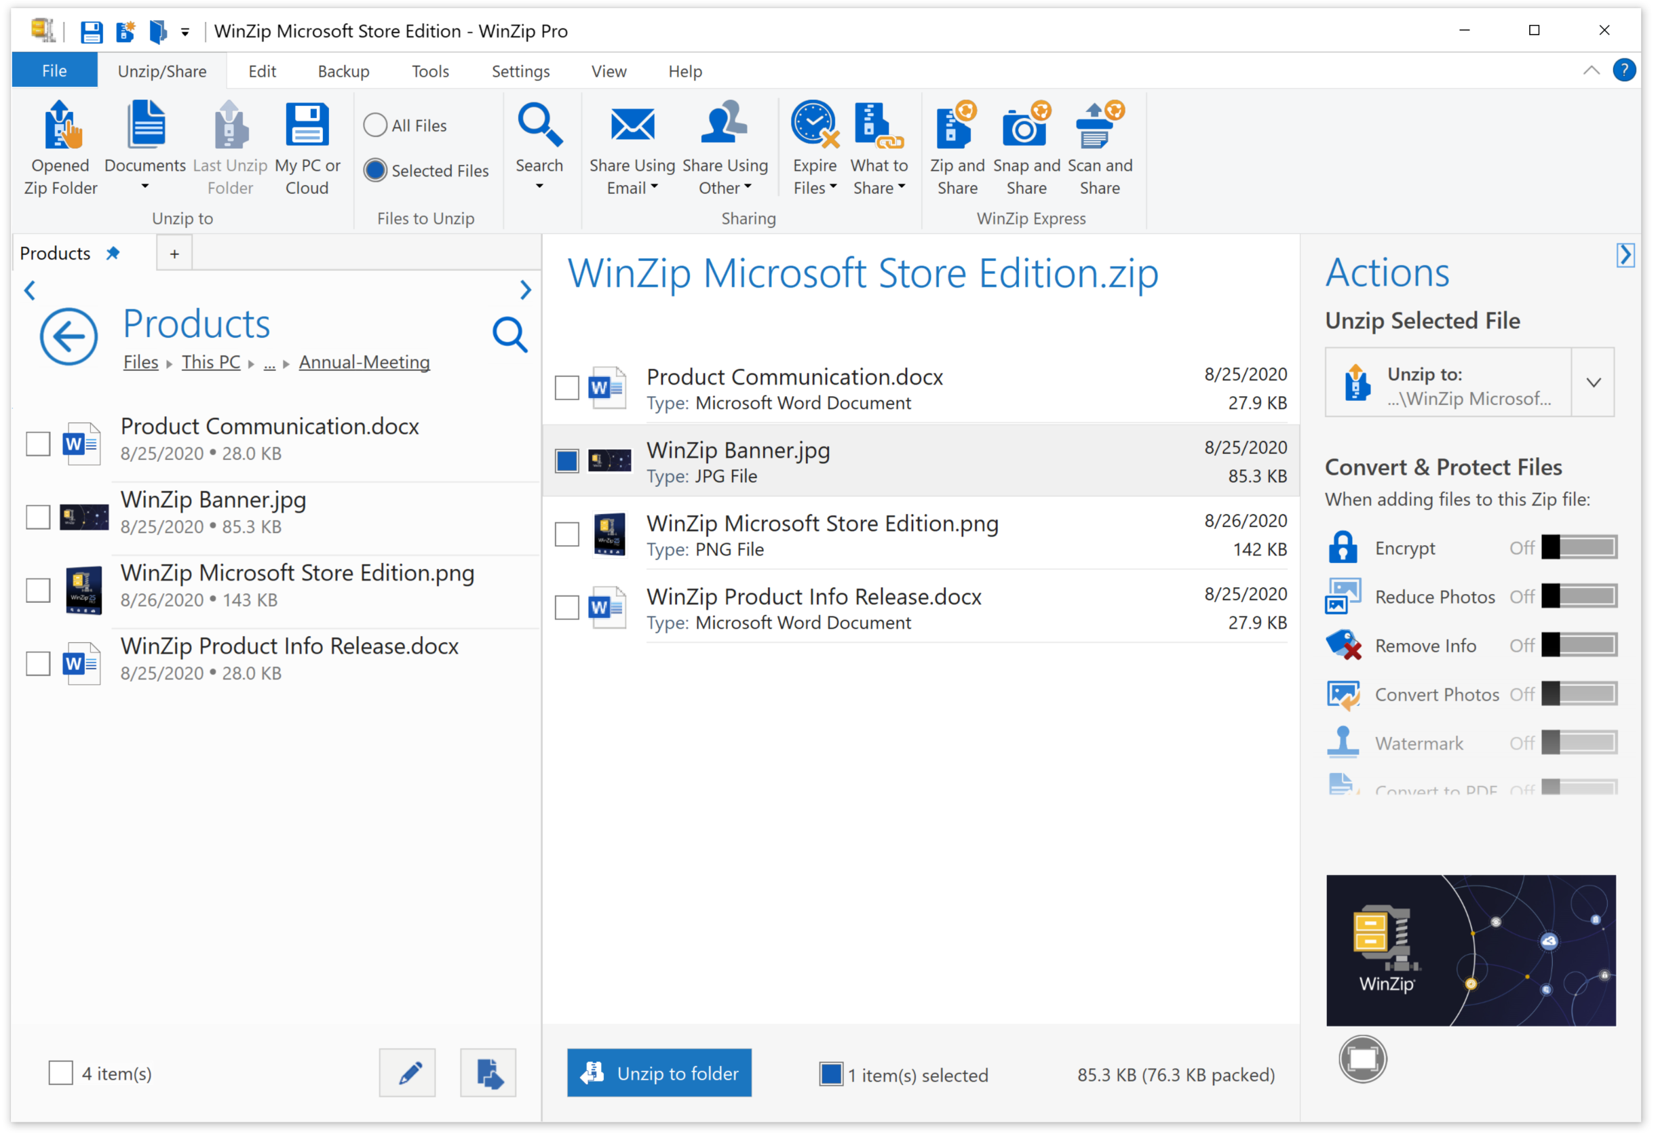This screenshot has height=1138, width=1658.
Task: Select the Selected Files radio button
Action: 375,170
